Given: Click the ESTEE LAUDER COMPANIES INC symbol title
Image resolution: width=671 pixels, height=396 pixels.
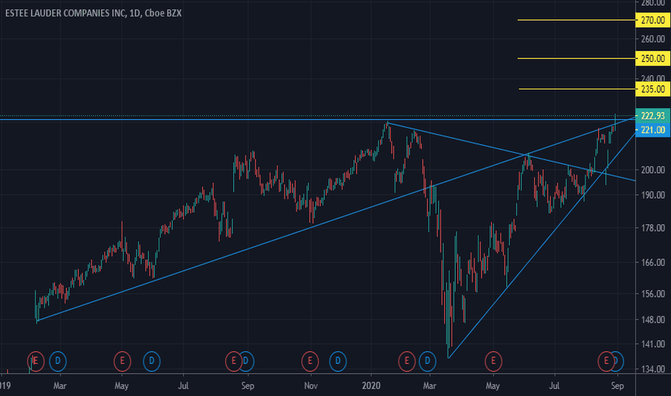Looking at the screenshot, I should coord(66,13).
